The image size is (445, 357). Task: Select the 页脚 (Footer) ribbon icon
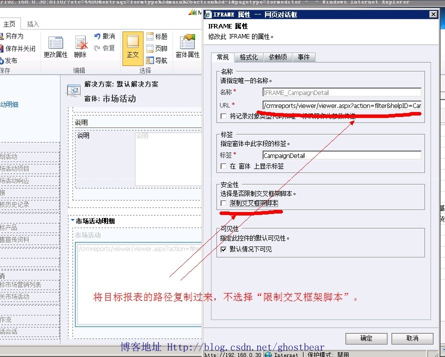[150, 48]
